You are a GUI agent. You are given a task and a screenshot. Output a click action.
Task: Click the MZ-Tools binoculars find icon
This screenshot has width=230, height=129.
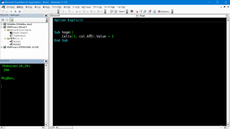(132, 11)
